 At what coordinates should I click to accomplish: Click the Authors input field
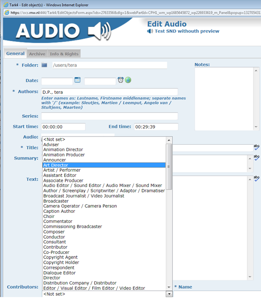click(109, 92)
